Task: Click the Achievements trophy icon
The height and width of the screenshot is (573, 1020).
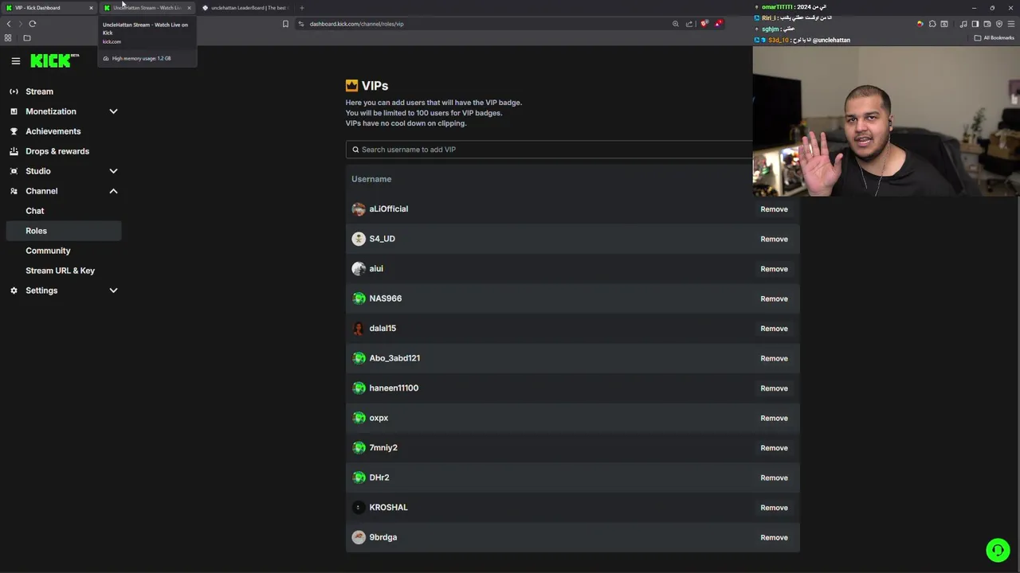Action: pos(14,131)
